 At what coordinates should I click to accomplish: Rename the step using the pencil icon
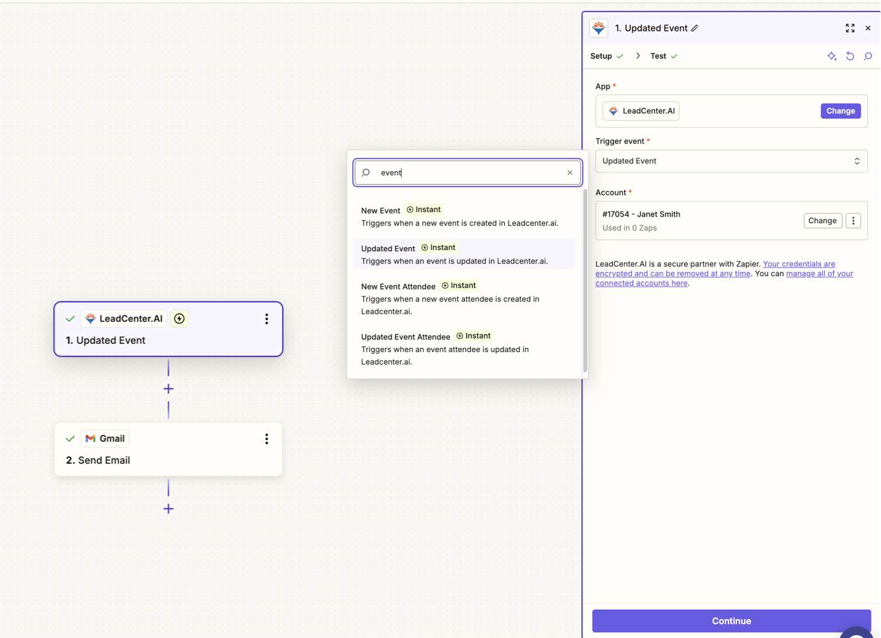point(696,28)
